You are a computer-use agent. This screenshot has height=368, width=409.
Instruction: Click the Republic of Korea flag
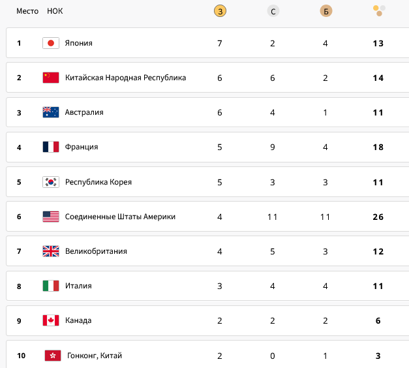[51, 182]
